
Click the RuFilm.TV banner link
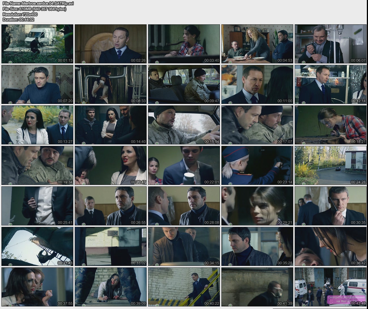(346, 299)
